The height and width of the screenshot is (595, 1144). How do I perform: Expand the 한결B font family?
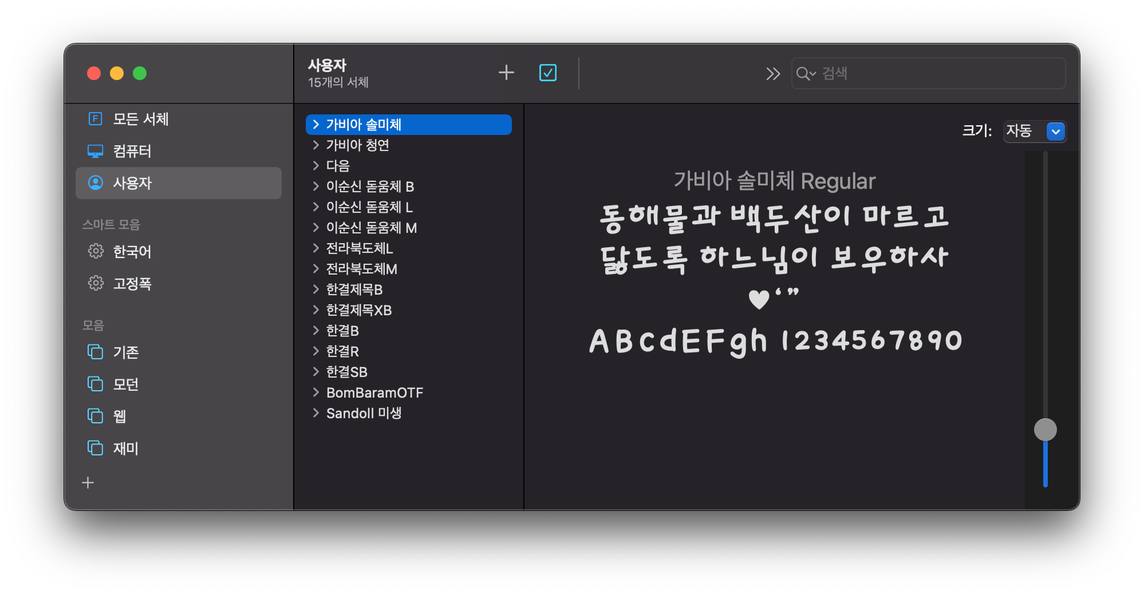[x=315, y=330]
